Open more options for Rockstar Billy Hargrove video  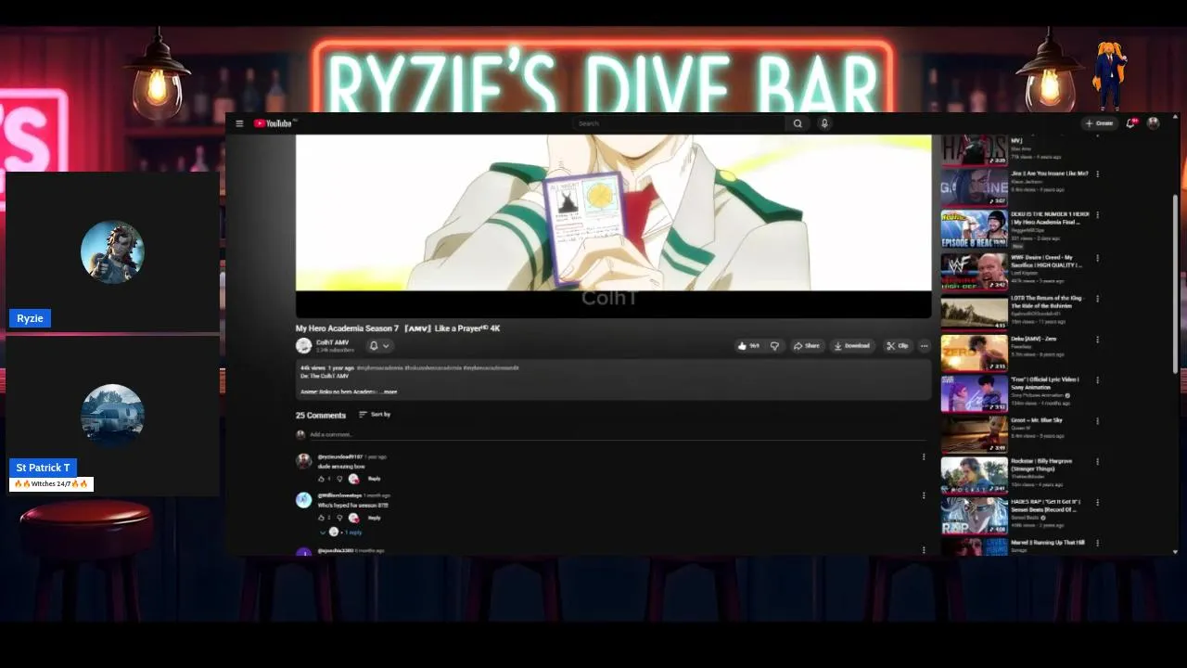pos(1098,462)
